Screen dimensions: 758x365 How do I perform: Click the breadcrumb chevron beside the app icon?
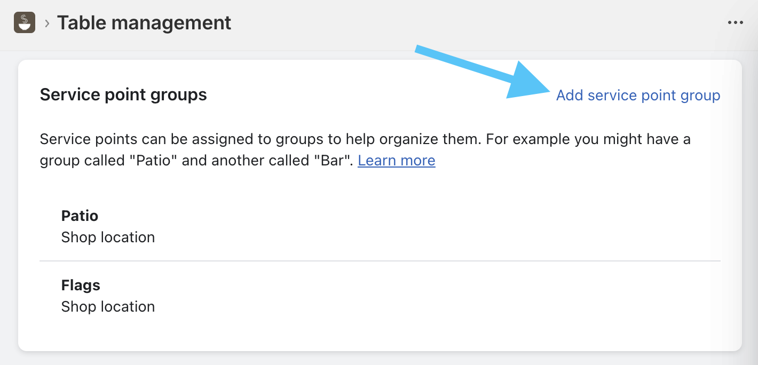[47, 23]
